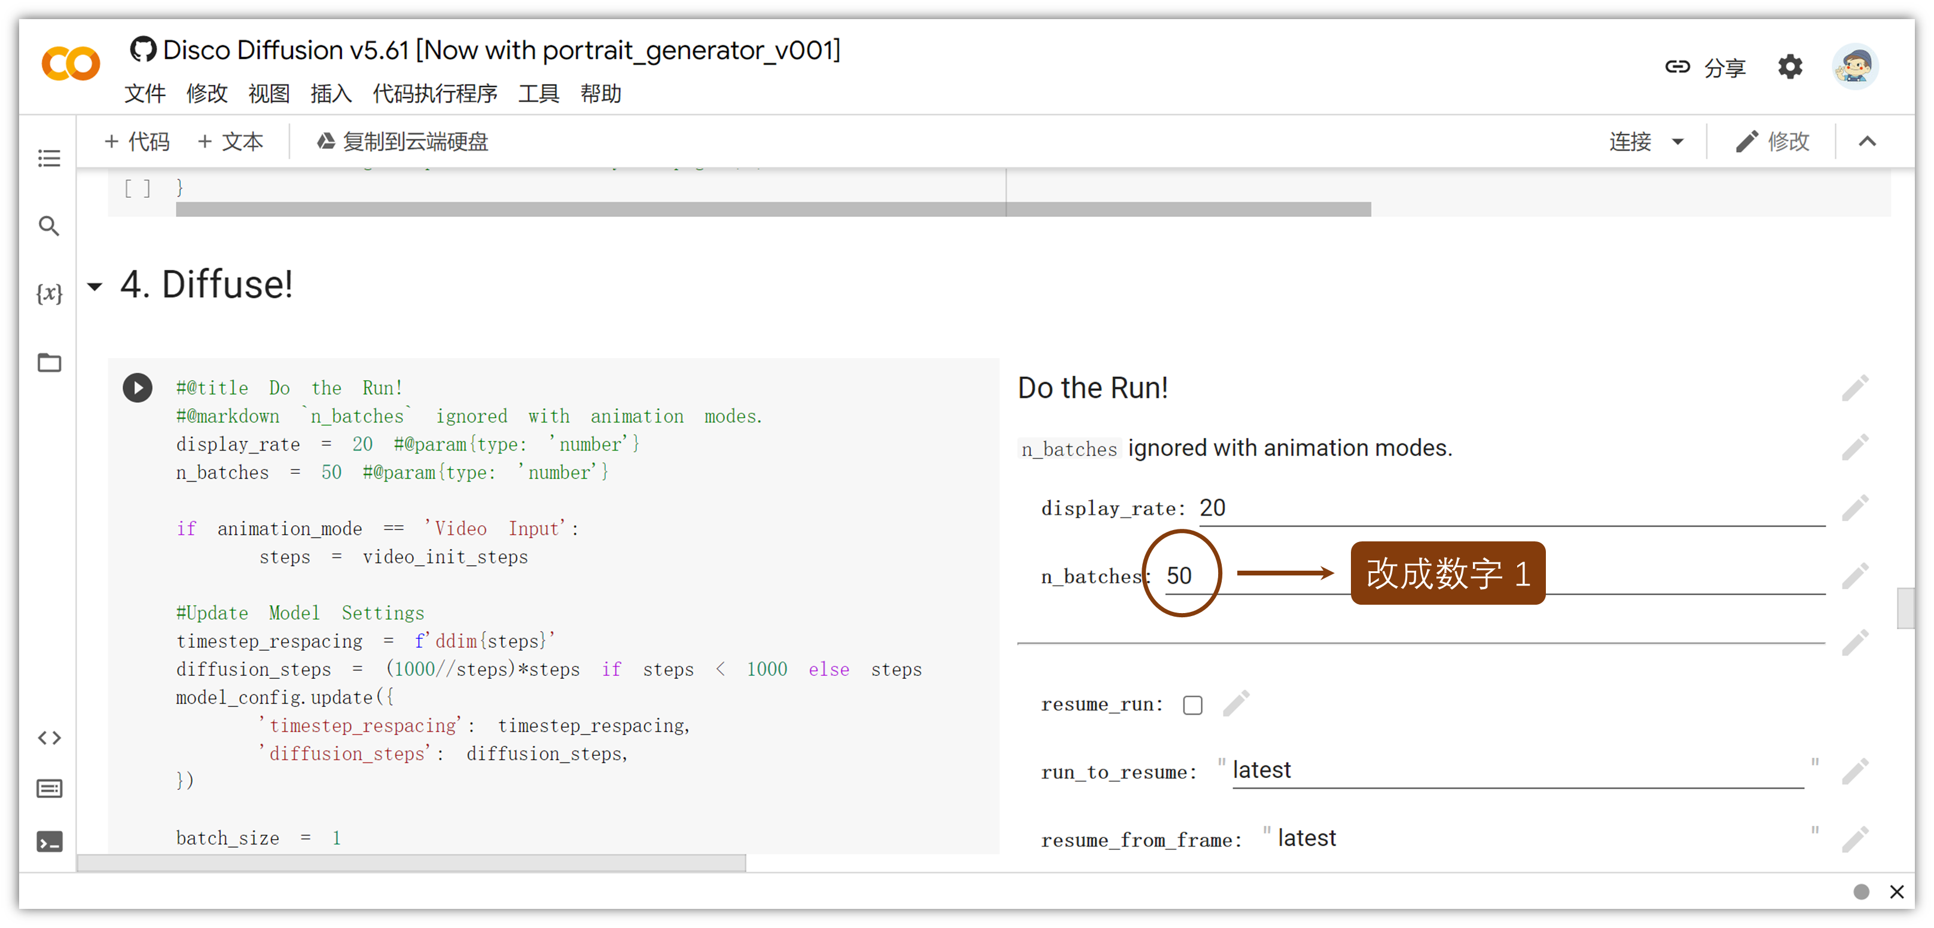Click the resume_from_frame input field
This screenshot has width=1934, height=928.
1541,838
